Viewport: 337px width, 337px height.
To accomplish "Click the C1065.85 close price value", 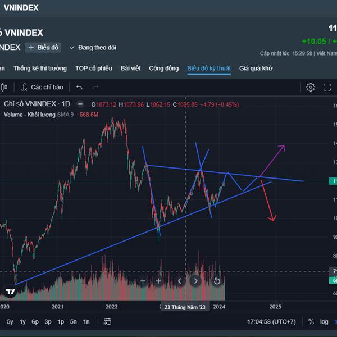I will [x=185, y=104].
